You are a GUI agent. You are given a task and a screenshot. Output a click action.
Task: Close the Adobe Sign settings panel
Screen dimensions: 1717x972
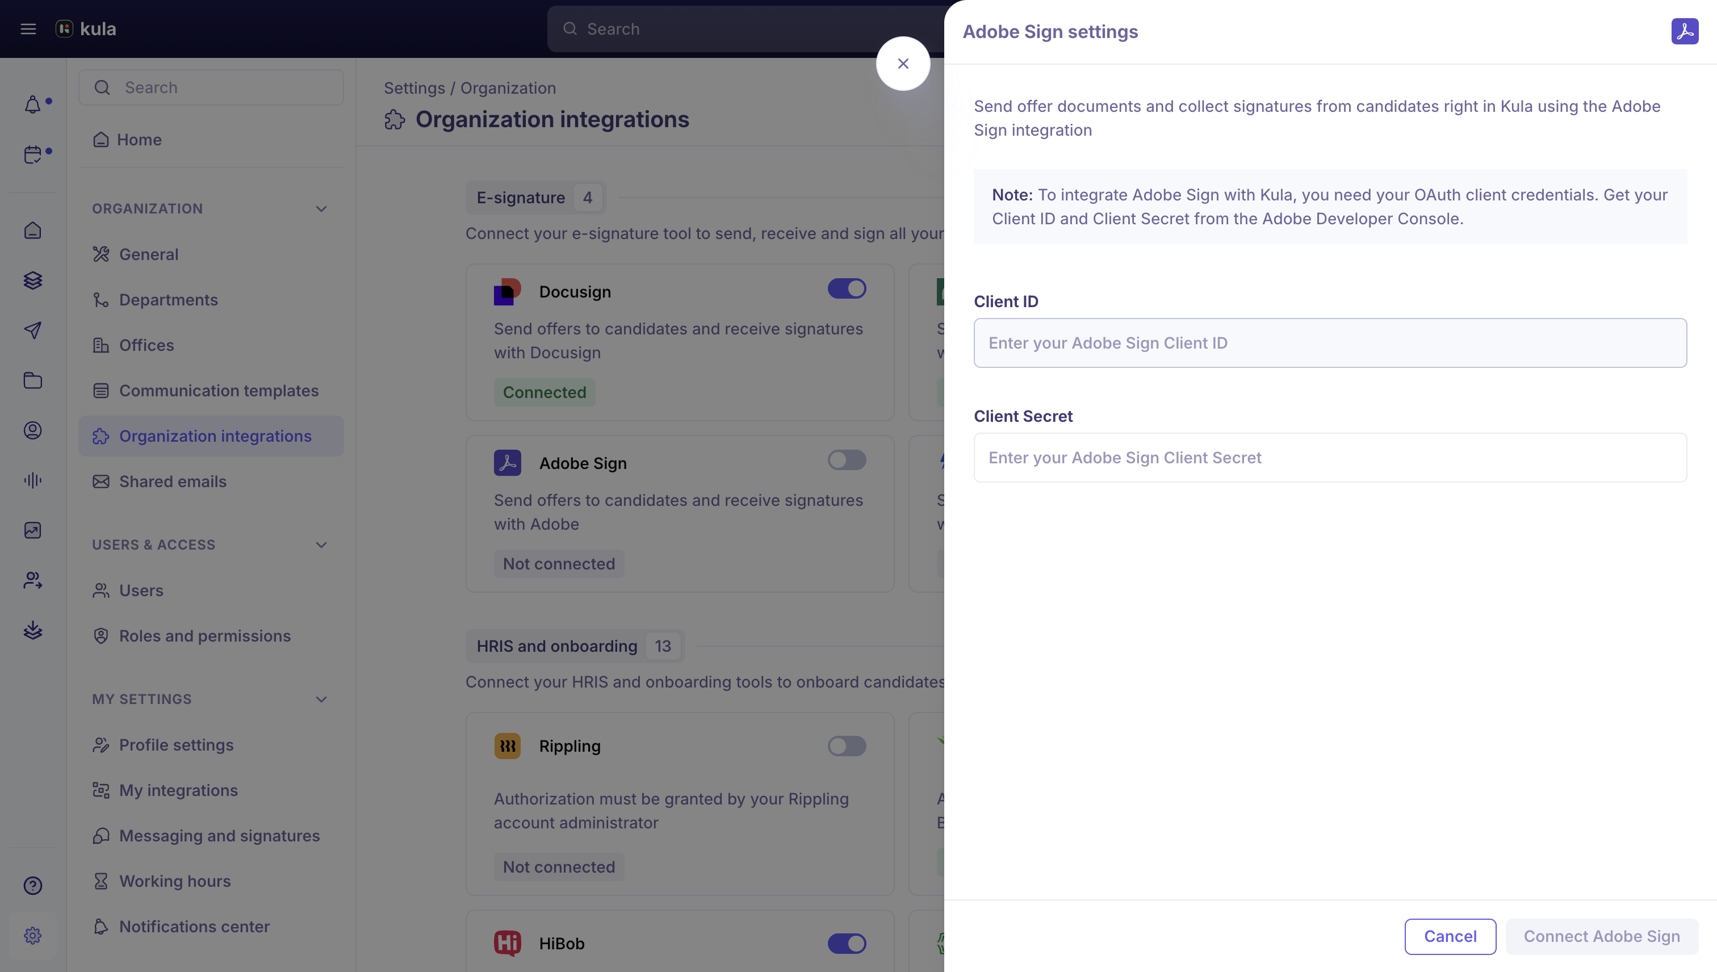903,64
